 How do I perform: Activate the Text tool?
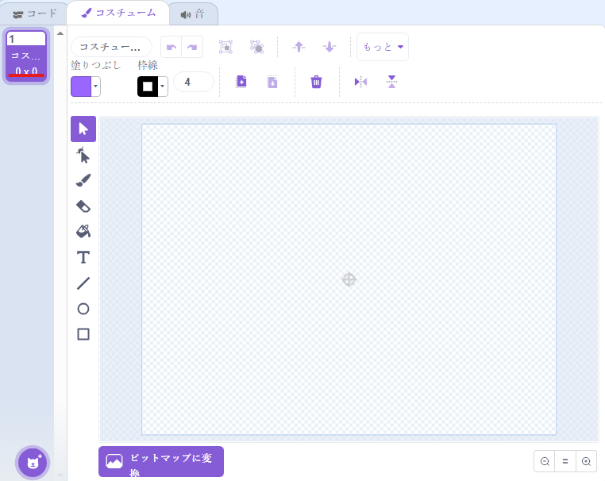[83, 257]
